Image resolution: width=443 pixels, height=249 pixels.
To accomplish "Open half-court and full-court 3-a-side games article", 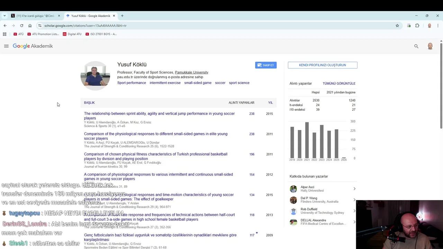I will [x=159, y=217].
